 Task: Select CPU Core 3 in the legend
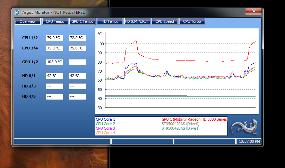click(105, 128)
